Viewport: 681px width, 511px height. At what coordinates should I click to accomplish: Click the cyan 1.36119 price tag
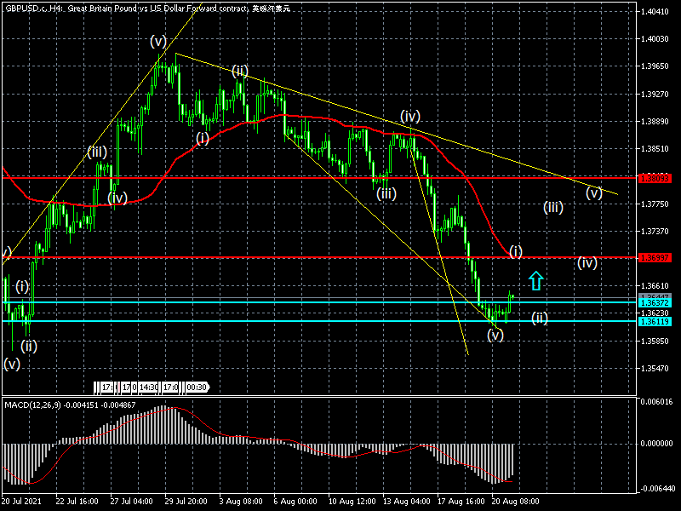pyautogui.click(x=657, y=321)
